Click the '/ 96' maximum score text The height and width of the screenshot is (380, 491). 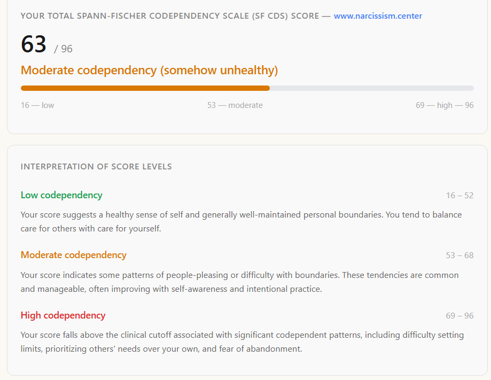pos(63,49)
